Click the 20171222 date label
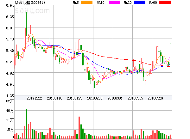 point(34,98)
